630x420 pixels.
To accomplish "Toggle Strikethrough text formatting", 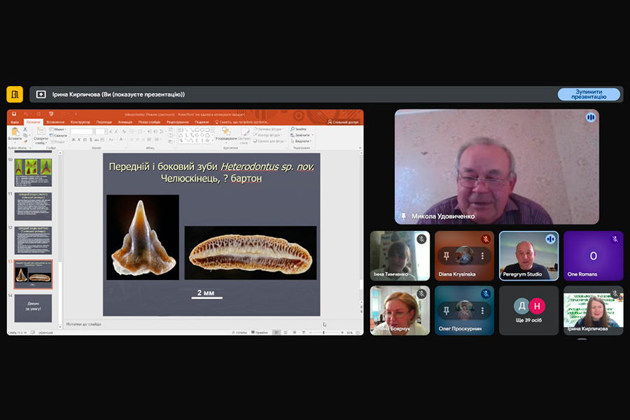I will click(x=97, y=140).
